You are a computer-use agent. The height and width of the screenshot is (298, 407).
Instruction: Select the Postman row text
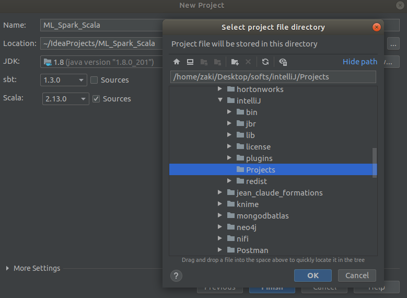click(252, 250)
